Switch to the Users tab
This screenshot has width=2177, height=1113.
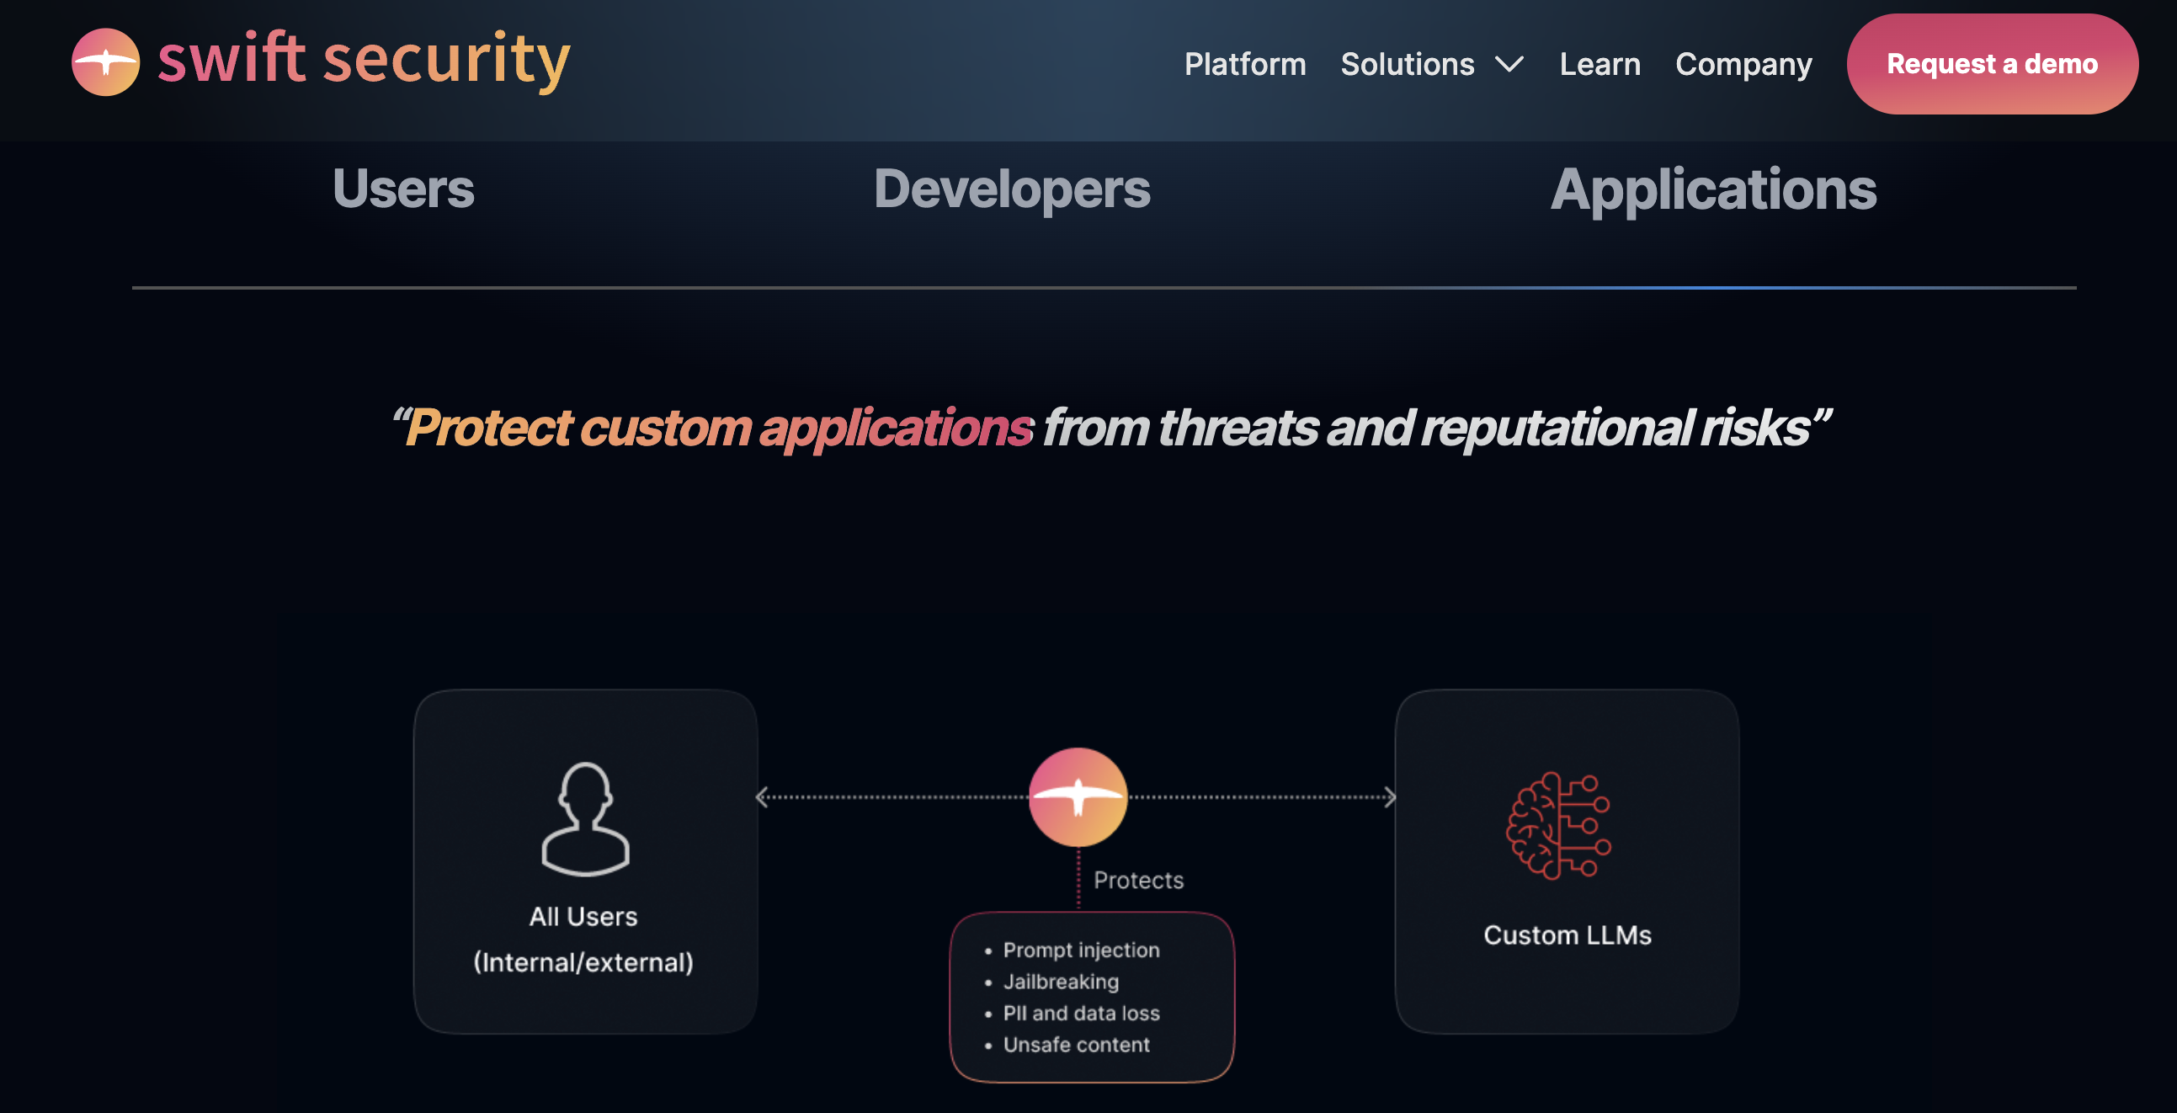click(403, 189)
